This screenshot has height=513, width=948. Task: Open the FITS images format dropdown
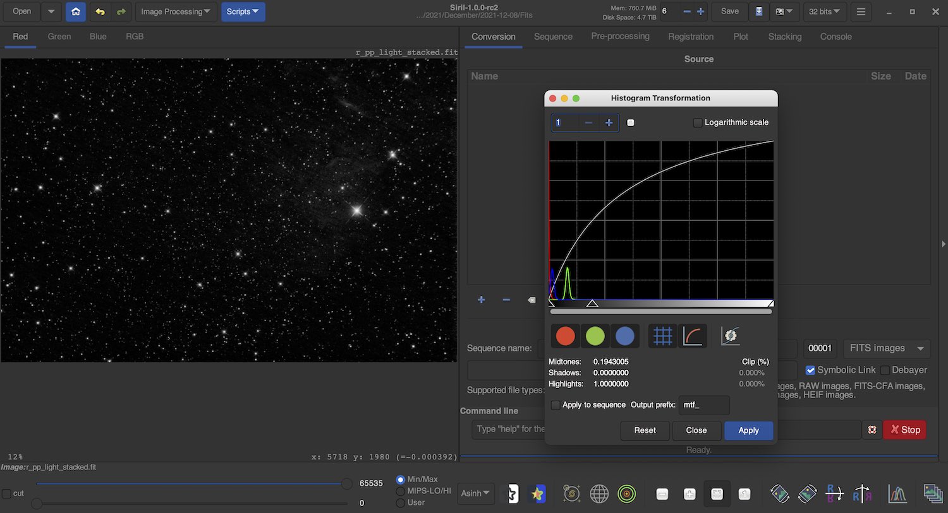886,348
